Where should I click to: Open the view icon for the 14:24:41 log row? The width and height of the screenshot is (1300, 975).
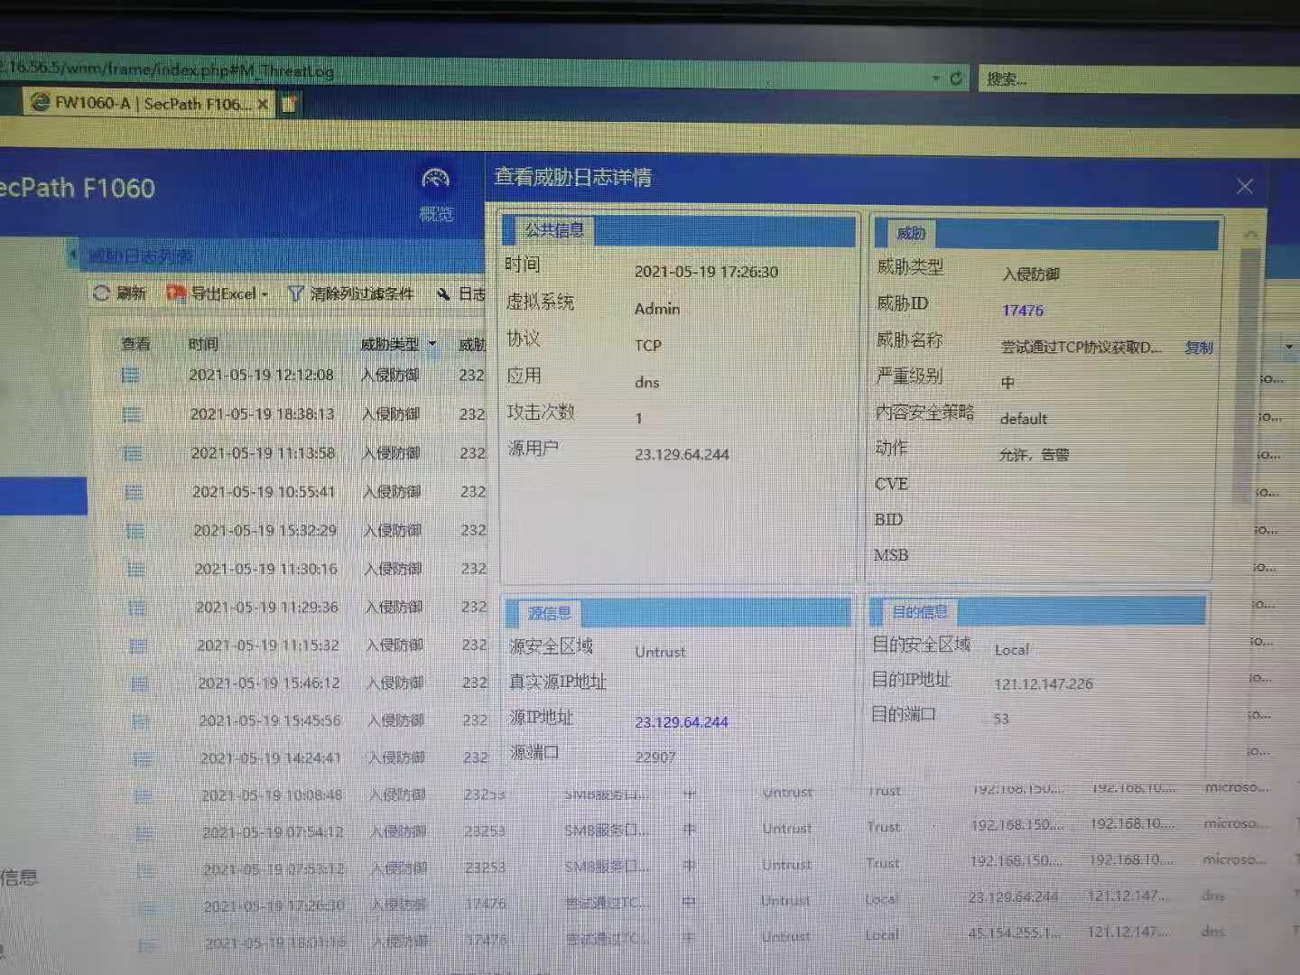tap(142, 759)
